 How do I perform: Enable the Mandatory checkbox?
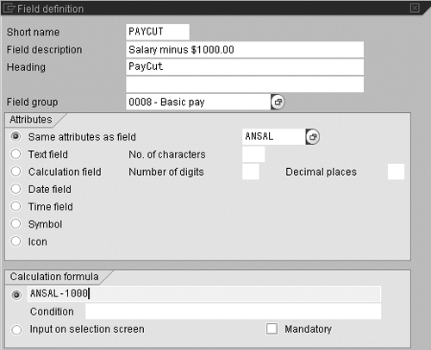(272, 328)
